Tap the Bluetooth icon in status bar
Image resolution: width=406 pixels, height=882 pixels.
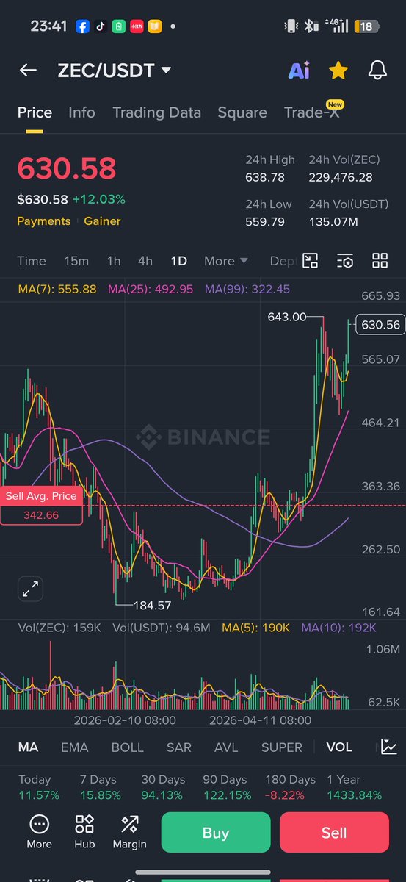311,26
